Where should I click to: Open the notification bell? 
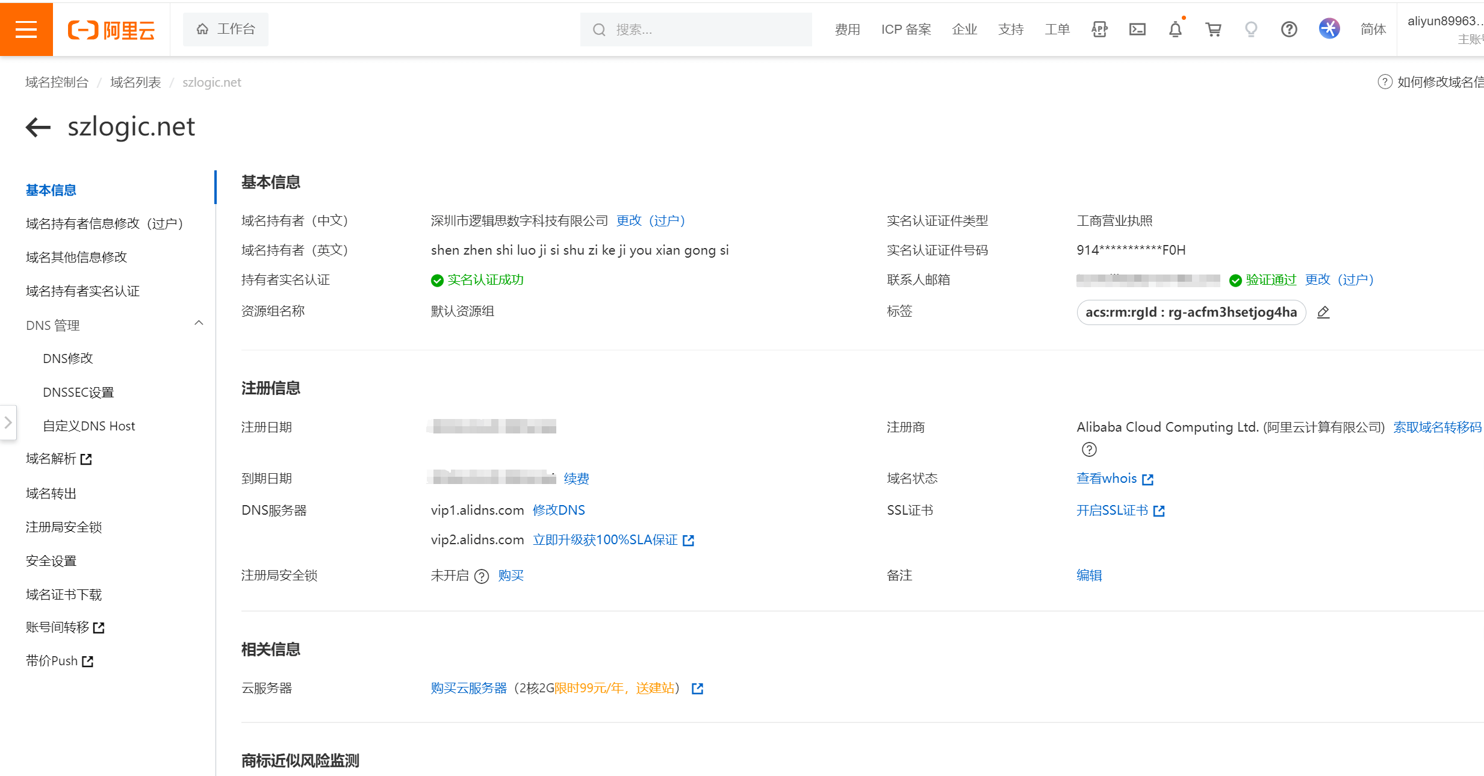[1175, 29]
